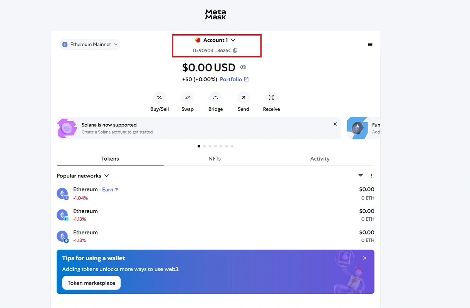This screenshot has height=308, width=470.
Task: Select the last carousel dot
Action: coord(232,146)
